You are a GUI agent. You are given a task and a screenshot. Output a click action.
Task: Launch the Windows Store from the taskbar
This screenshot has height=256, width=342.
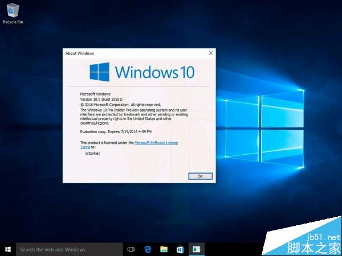180,249
